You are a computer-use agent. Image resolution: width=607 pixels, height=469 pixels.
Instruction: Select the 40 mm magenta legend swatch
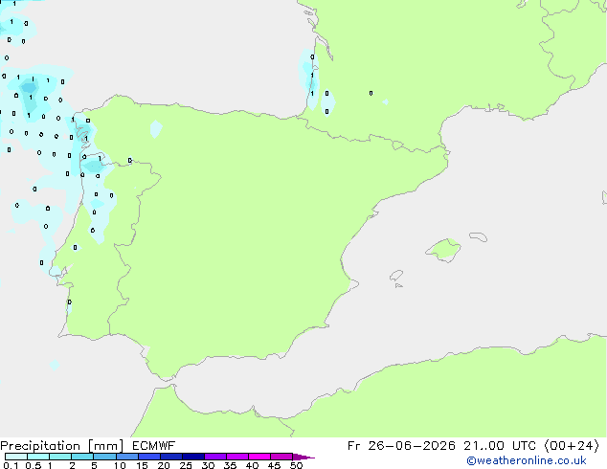point(259,457)
